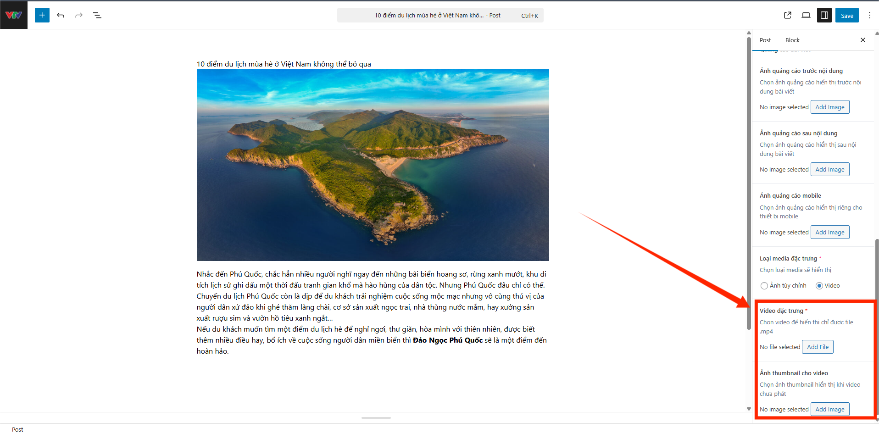Switch to the Post tab
This screenshot has width=879, height=433.
tap(765, 40)
